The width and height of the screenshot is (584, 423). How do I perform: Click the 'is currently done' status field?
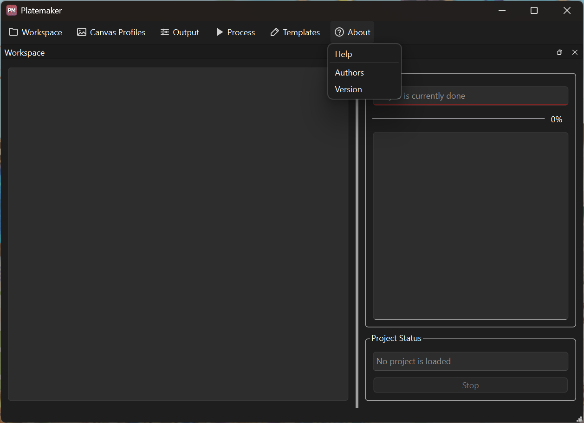470,96
